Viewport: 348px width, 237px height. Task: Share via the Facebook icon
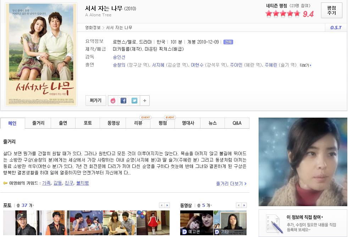(x=123, y=101)
